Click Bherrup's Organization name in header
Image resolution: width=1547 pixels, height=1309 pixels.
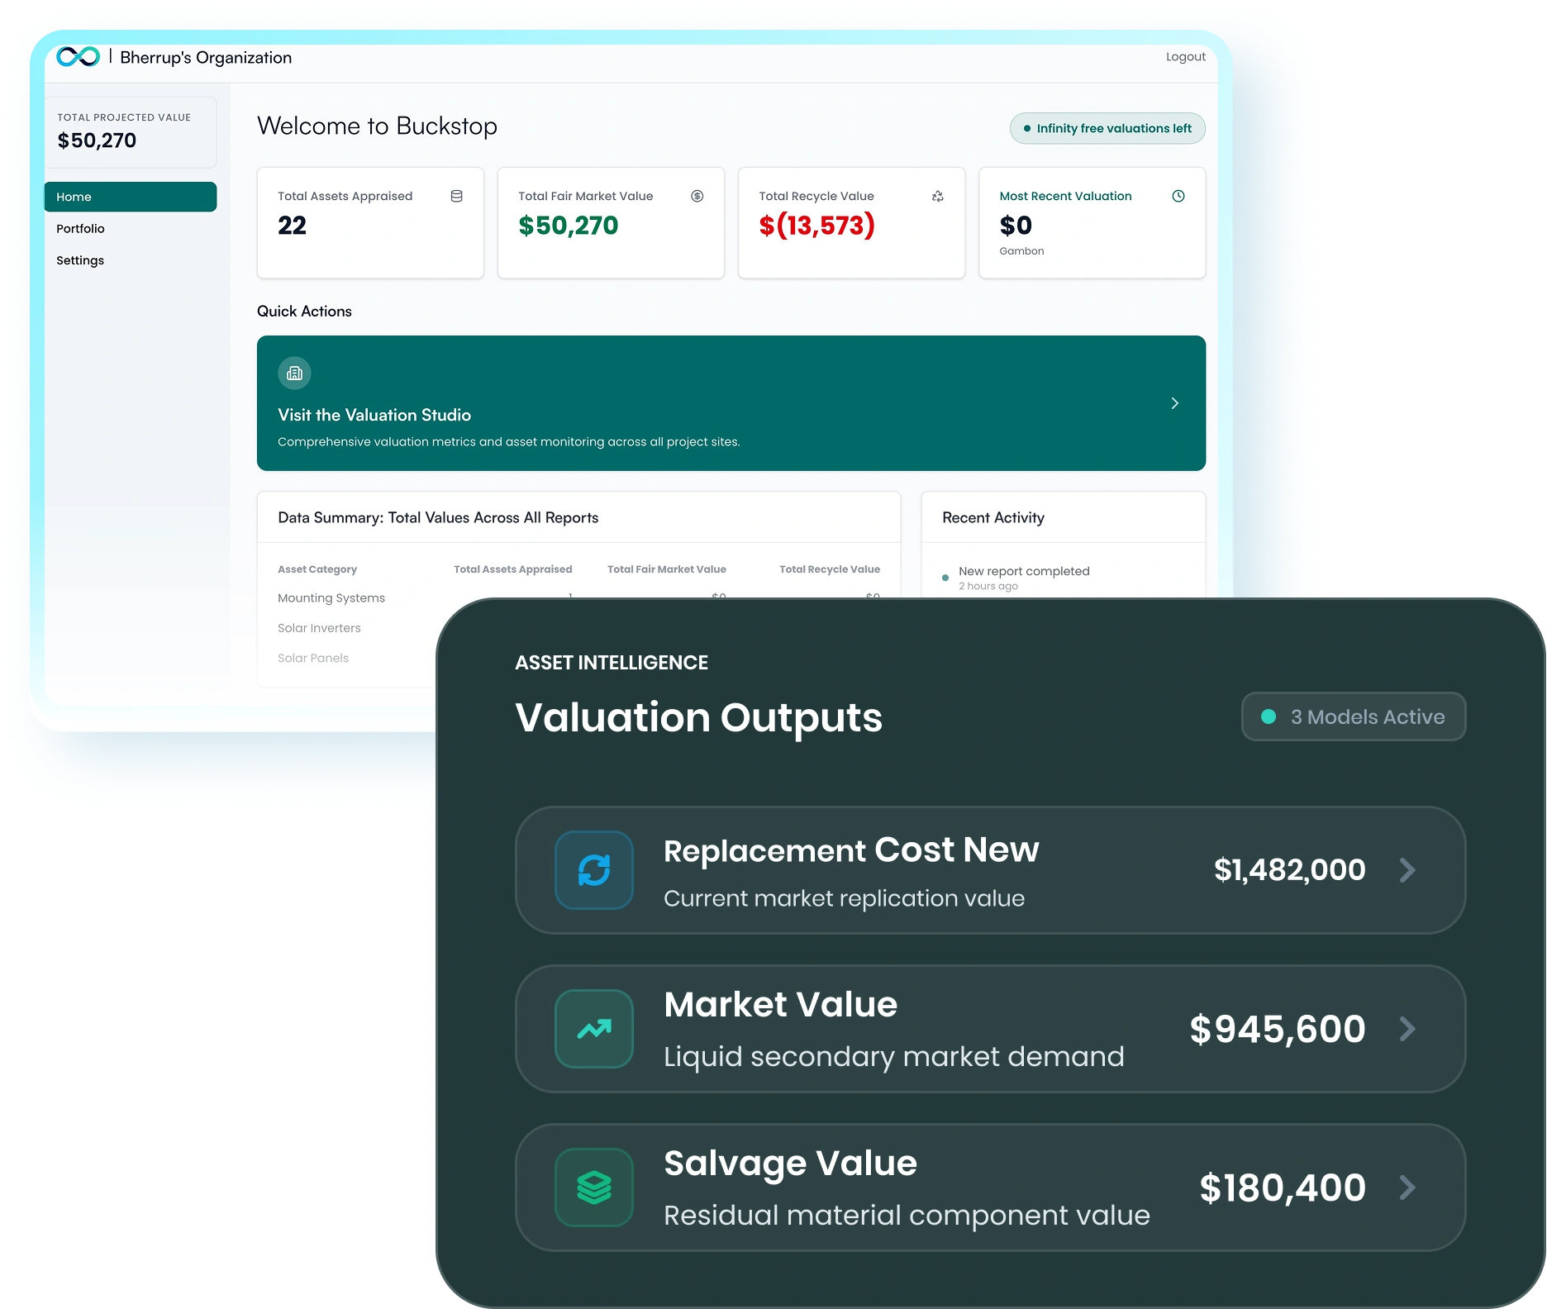206,57
